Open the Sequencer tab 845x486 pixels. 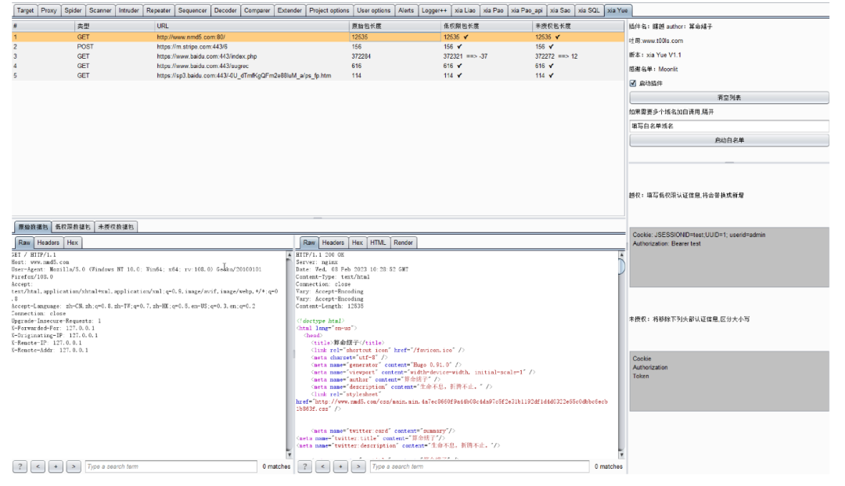pos(192,10)
